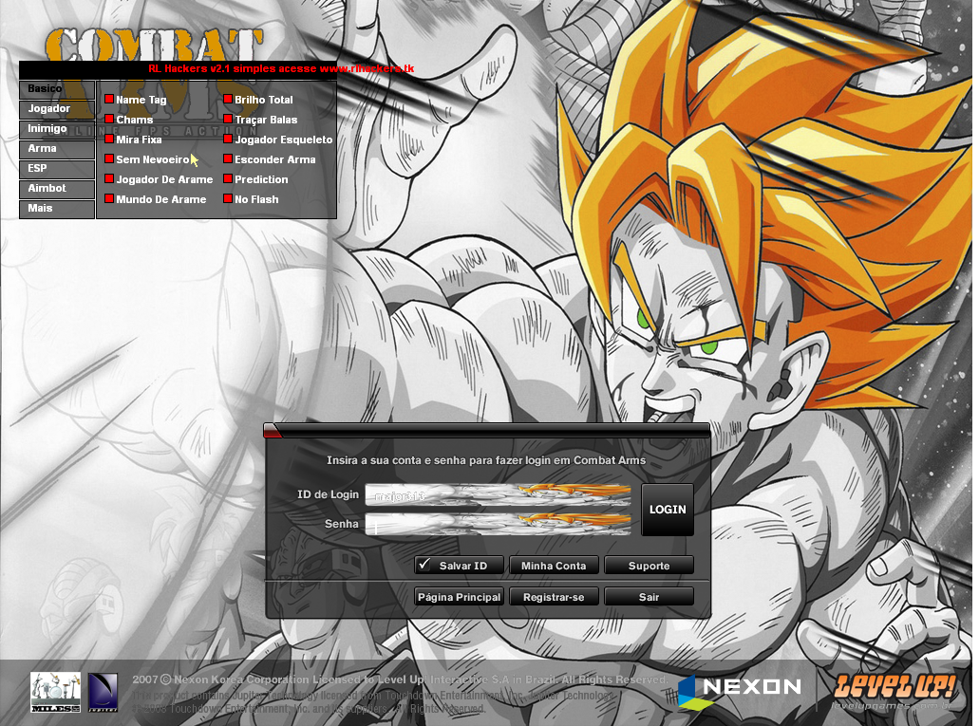979x726 pixels.
Task: Enable the Chams option
Action: [107, 119]
